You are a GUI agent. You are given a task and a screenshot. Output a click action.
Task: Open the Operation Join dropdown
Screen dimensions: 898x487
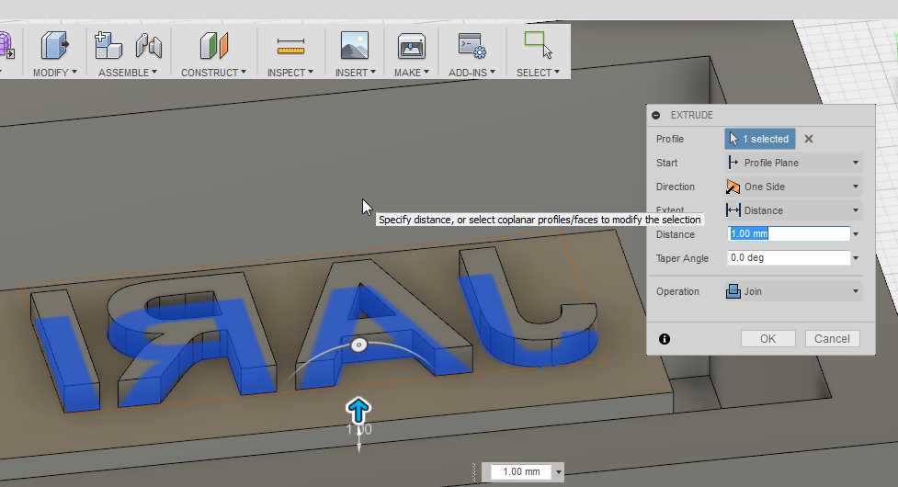(793, 291)
